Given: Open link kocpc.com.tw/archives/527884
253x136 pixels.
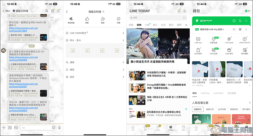Looking at the screenshot, I should point(23,29).
